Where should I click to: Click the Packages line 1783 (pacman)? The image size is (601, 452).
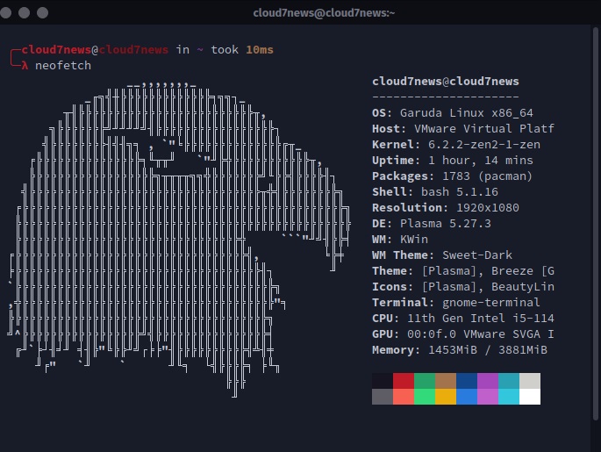[452, 176]
